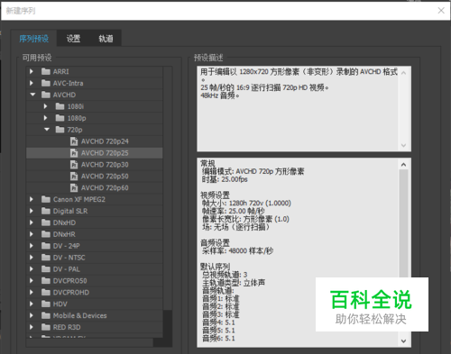Viewport: 451px width, 354px height.
Task: Expand the RED R3D folder arrow
Action: pyautogui.click(x=32, y=327)
